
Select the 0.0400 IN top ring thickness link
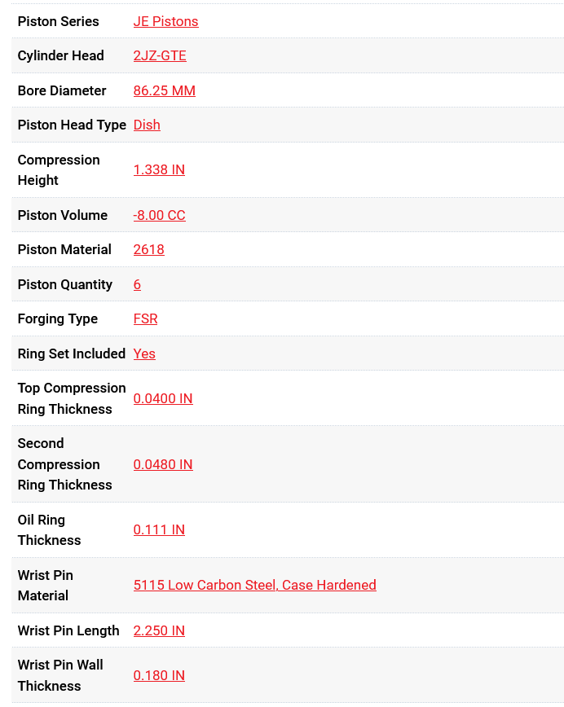click(x=163, y=398)
